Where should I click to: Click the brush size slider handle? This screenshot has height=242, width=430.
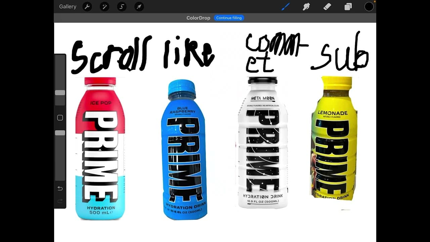[x=60, y=92]
